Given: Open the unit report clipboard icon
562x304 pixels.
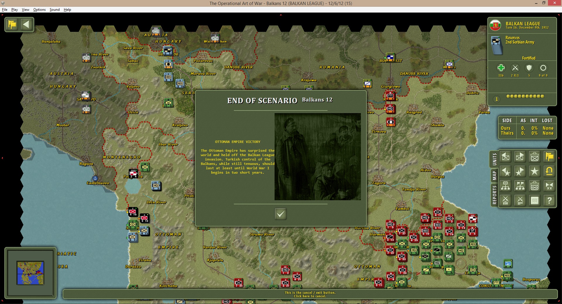Looking at the screenshot, I should pyautogui.click(x=535, y=157).
